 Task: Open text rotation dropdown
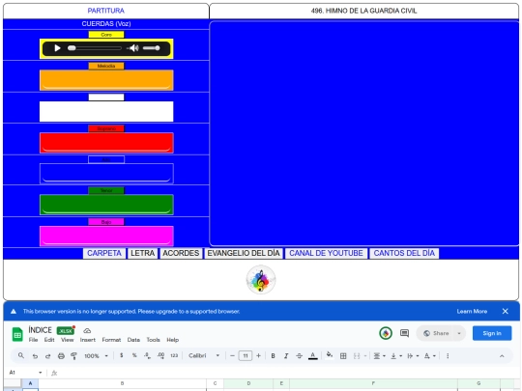pyautogui.click(x=430, y=355)
